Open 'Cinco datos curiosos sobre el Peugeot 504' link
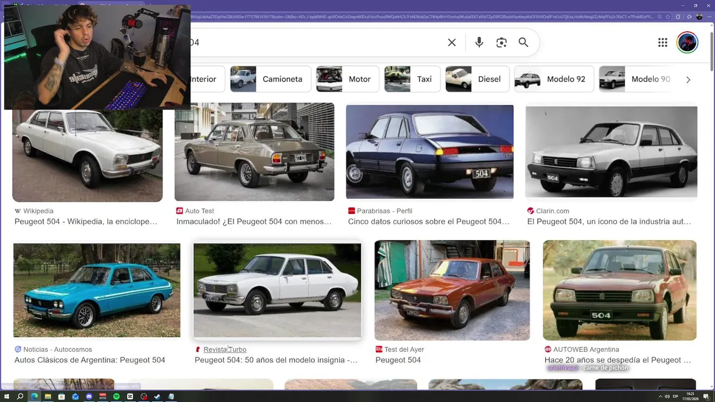 428,222
